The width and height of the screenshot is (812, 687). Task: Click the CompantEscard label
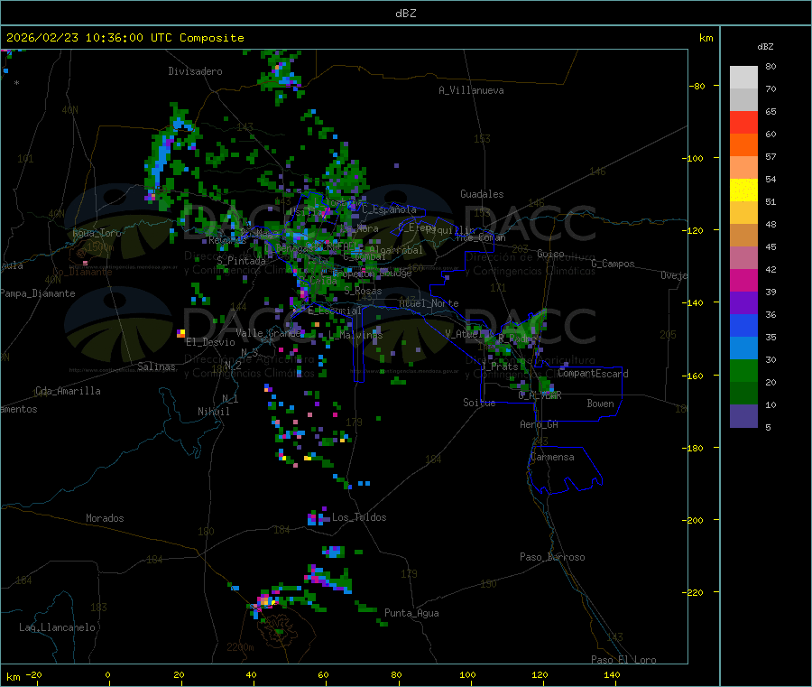[593, 374]
